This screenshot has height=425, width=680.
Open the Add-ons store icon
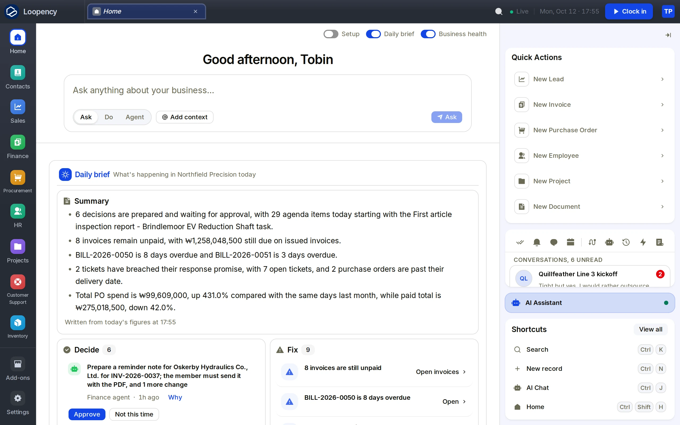(x=18, y=364)
